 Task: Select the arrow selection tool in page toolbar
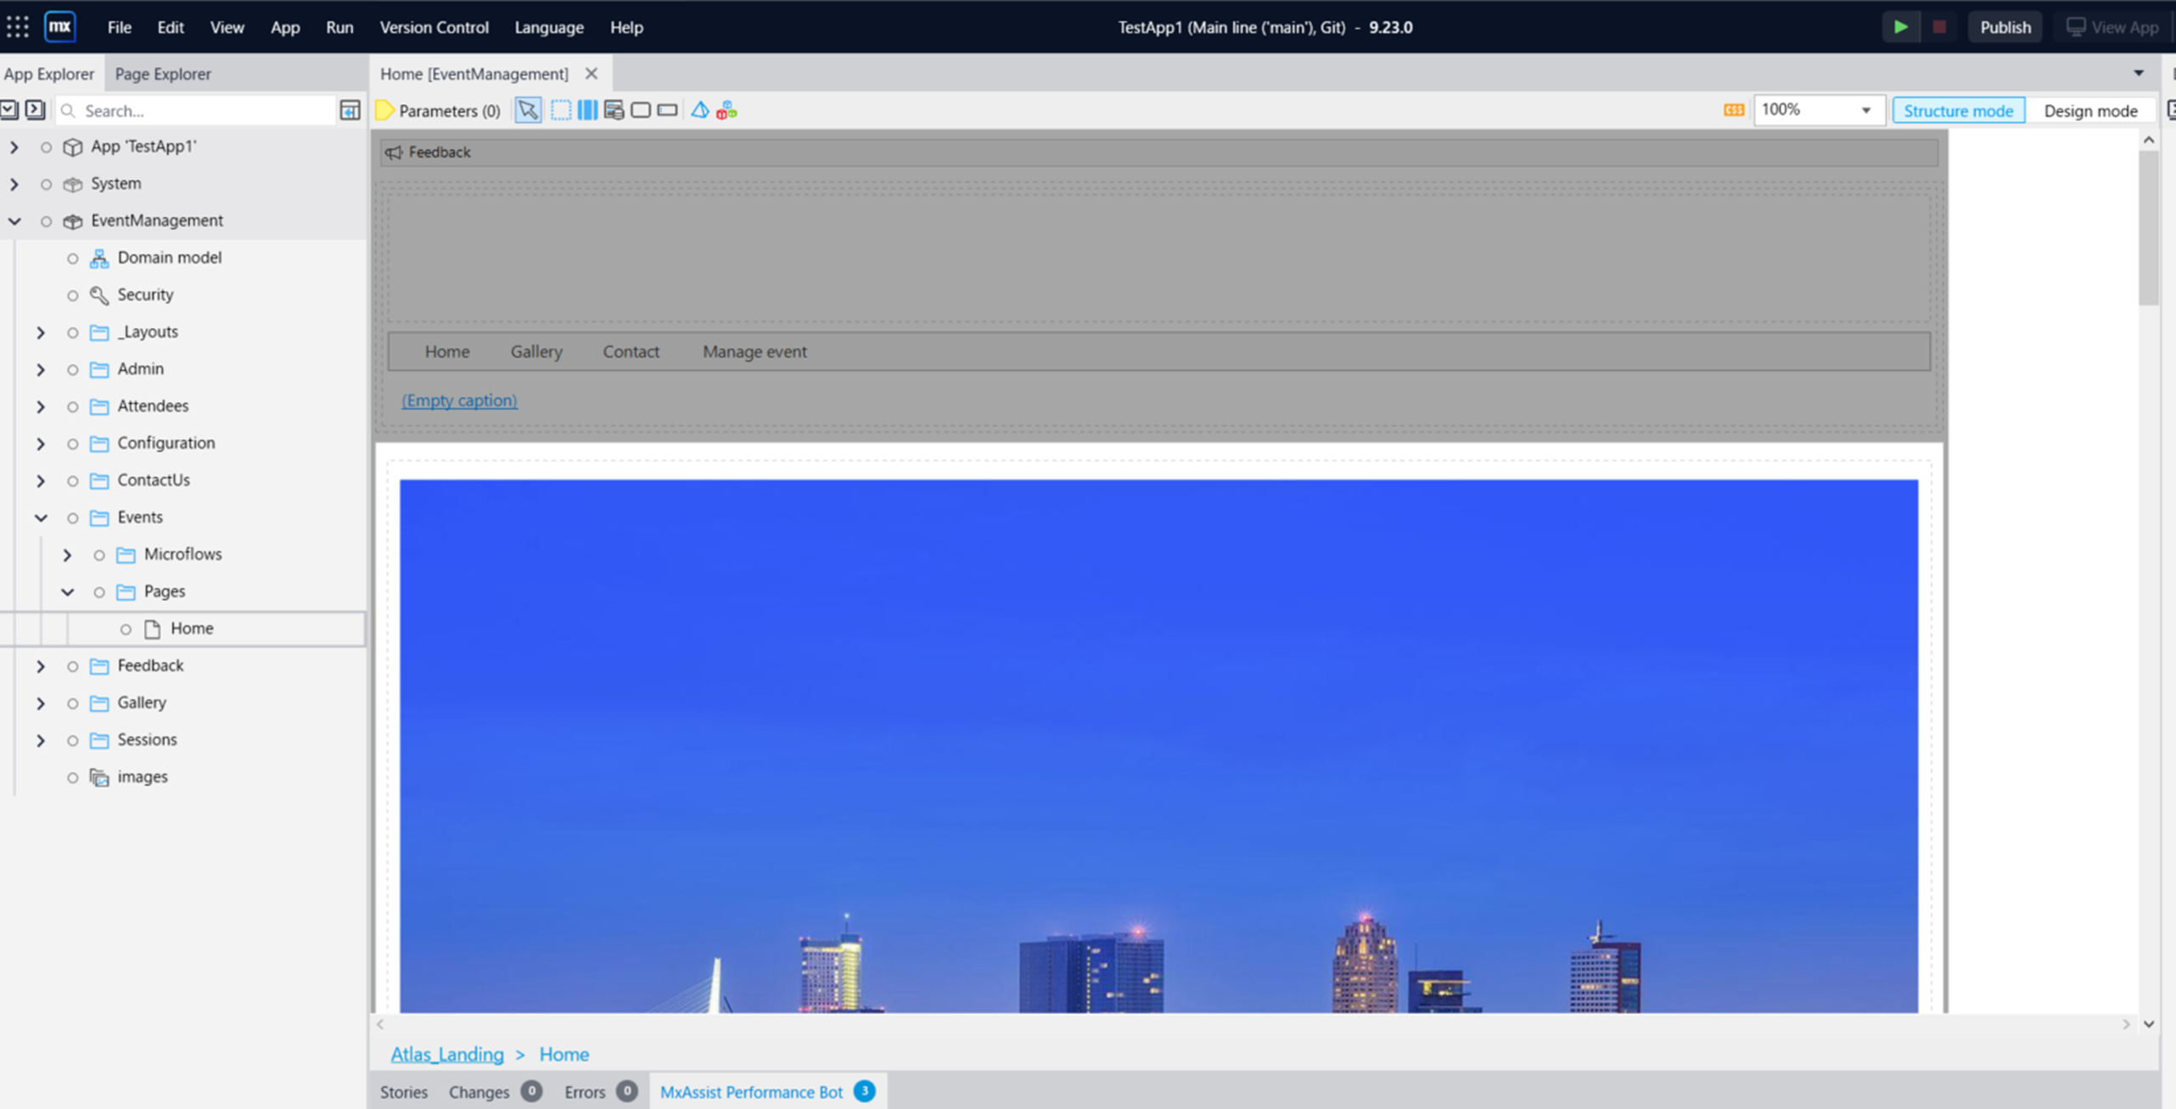pos(528,109)
